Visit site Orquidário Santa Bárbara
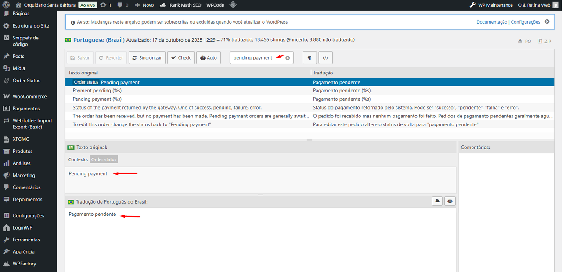Image resolution: width=562 pixels, height=272 pixels. click(46, 5)
